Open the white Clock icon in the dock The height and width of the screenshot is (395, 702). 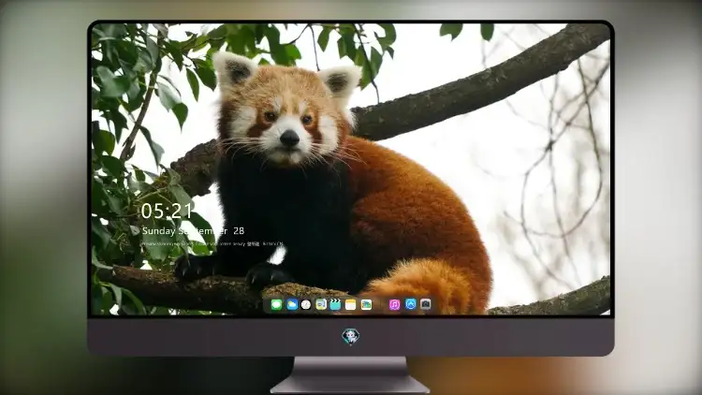point(306,305)
